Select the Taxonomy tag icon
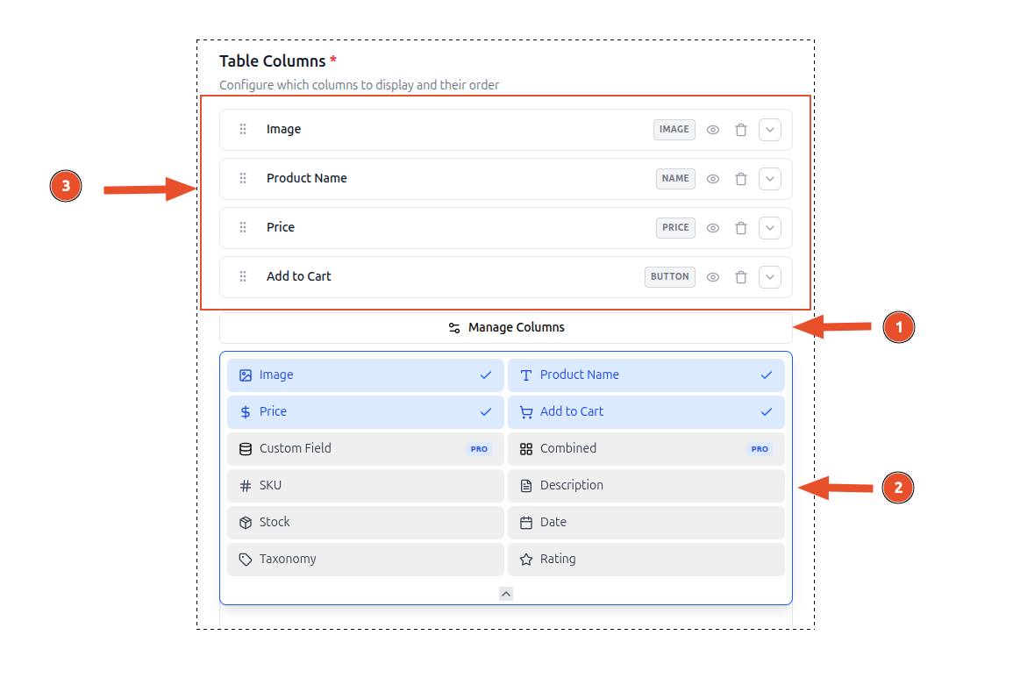Screen dimensions: 1013x678 pyautogui.click(x=245, y=559)
